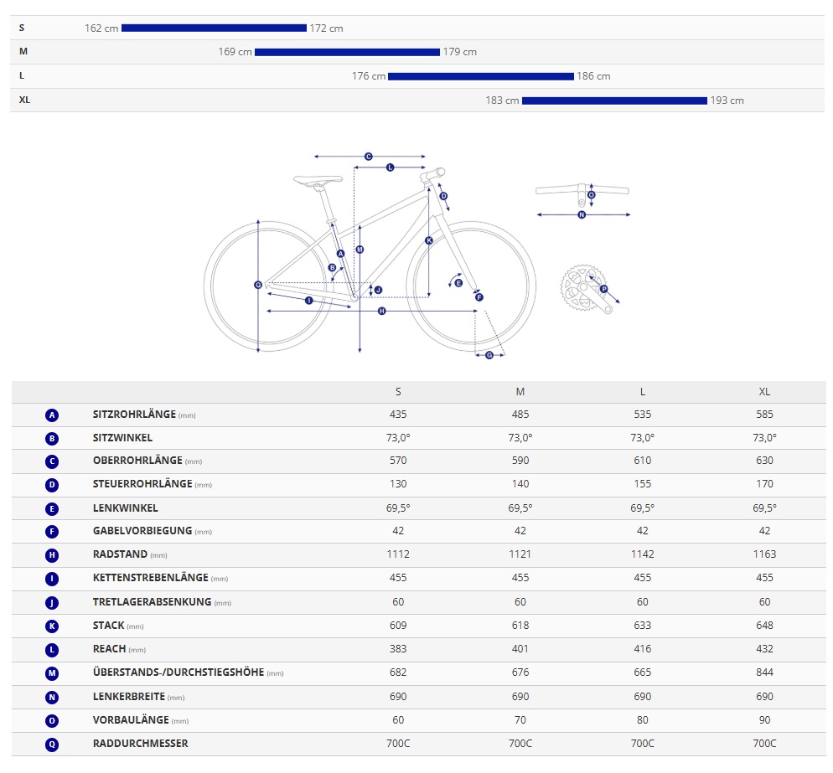Viewport: 833px width, 773px height.
Task: Select the M column header in geometry table
Action: (520, 392)
